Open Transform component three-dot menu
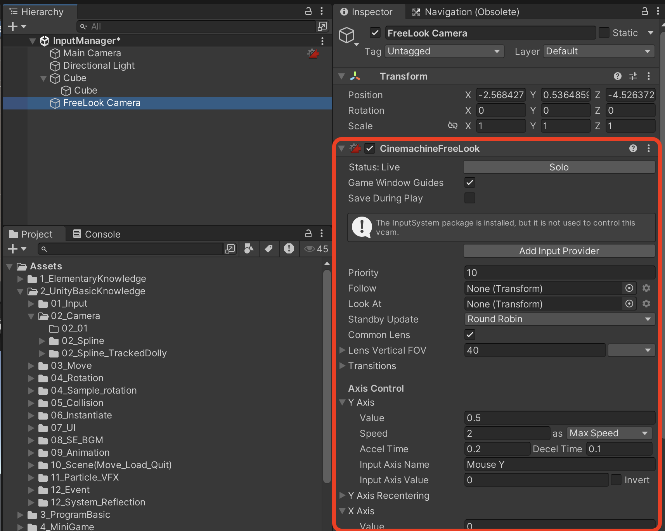 coord(648,76)
